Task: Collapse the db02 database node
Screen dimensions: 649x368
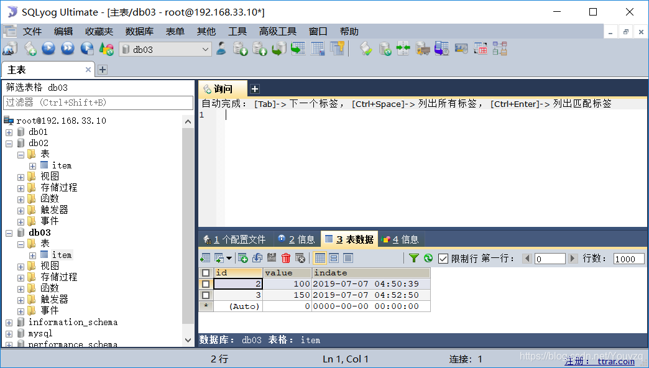Action: click(9, 144)
